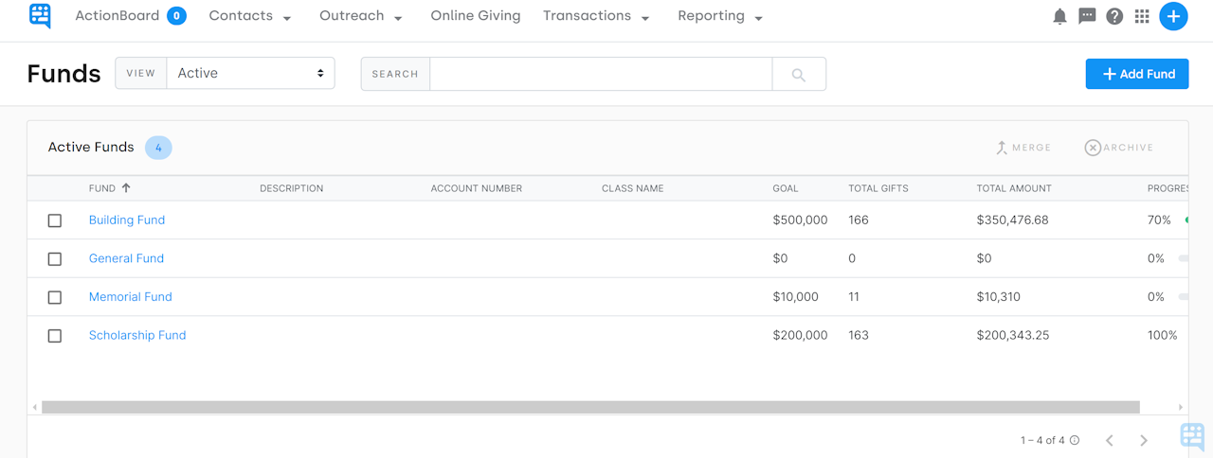Click the horizontal table scrollbar
This screenshot has width=1213, height=458.
[x=590, y=407]
